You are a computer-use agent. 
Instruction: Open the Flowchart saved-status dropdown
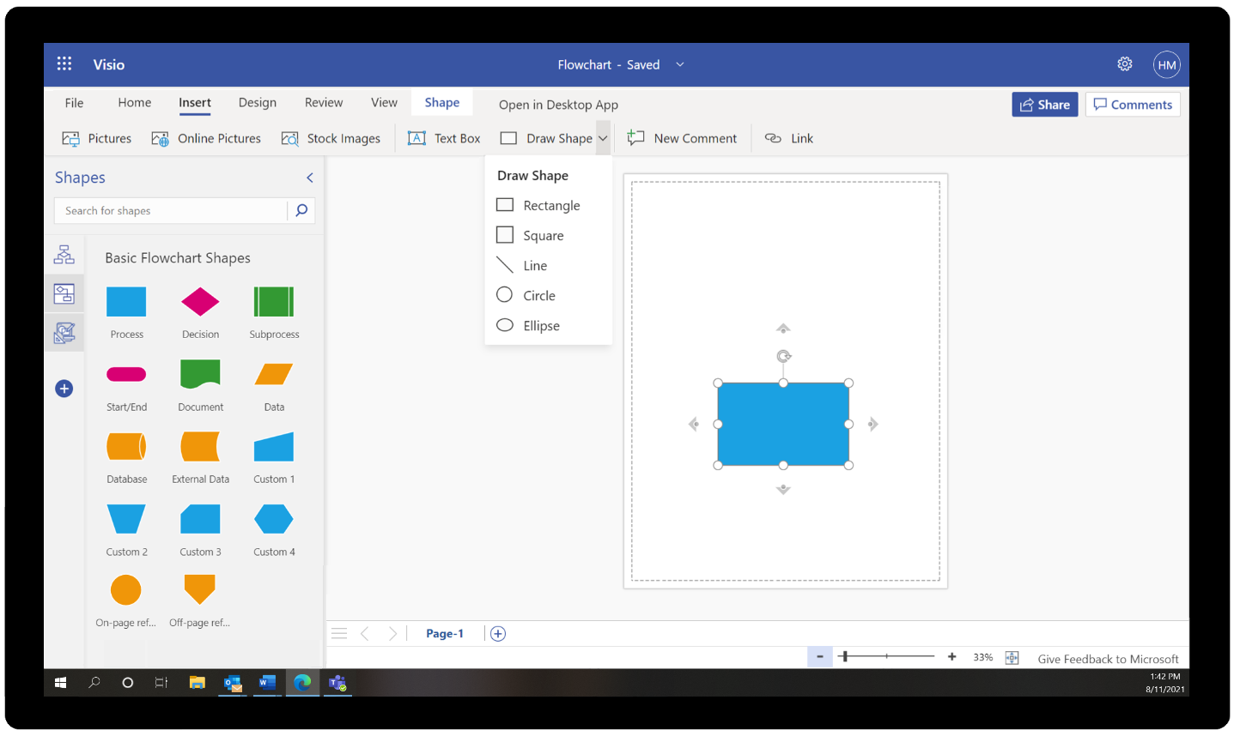[679, 64]
